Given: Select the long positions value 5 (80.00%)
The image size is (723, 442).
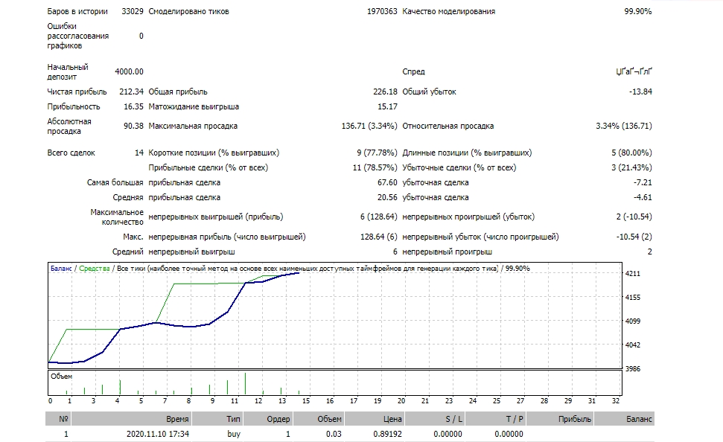Looking at the screenshot, I should tap(631, 153).
